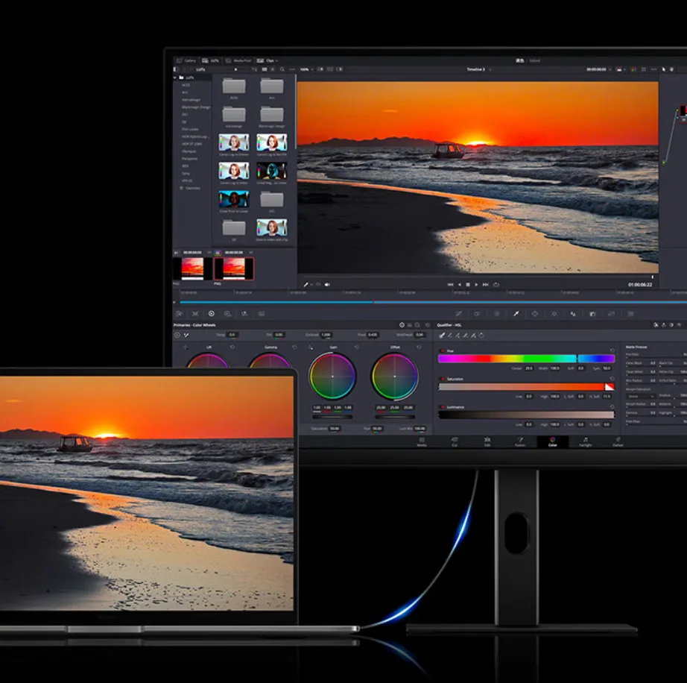Image resolution: width=687 pixels, height=683 pixels.
Task: Open the Color page at bottom
Action: [552, 442]
